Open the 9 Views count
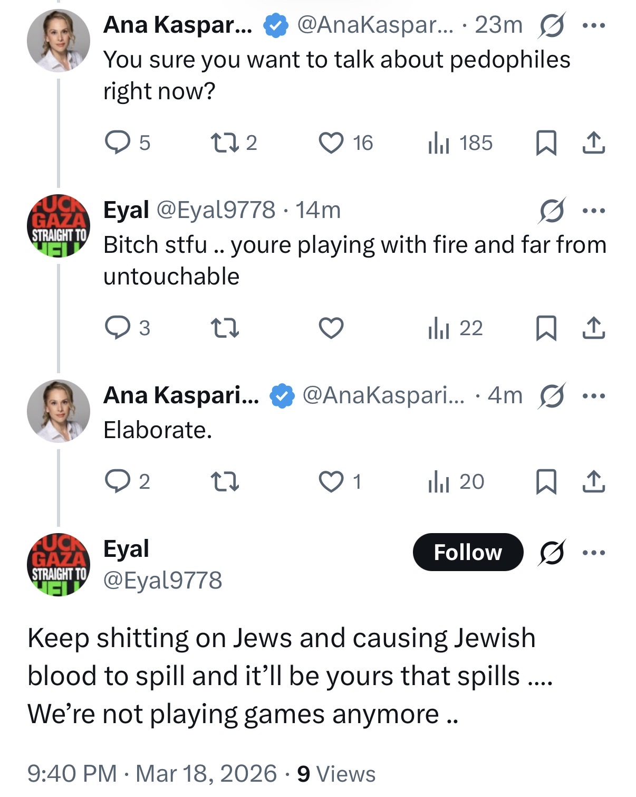The width and height of the screenshot is (636, 797). pos(336,774)
